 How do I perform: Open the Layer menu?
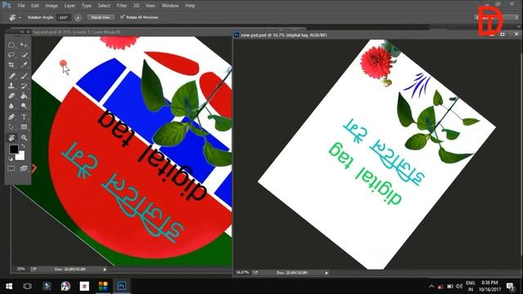[x=69, y=6]
